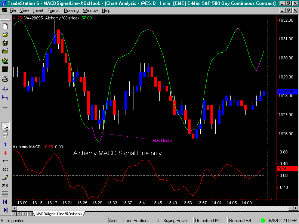The image size is (299, 224).
Task: Select the MACDSignalLine-%DsHook workspace tab
Action: 59,214
